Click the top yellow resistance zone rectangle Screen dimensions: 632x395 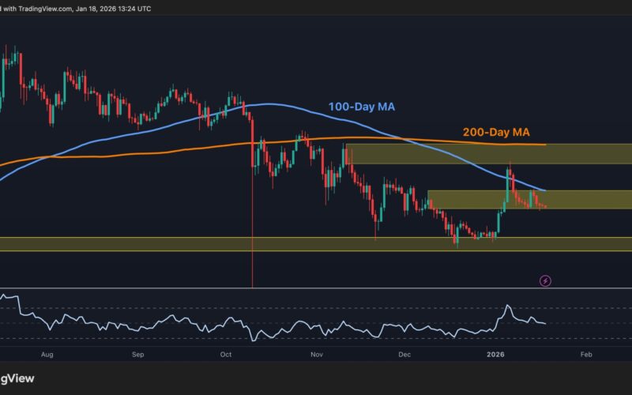pos(490,154)
